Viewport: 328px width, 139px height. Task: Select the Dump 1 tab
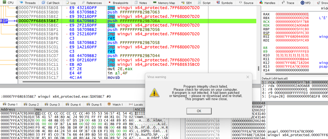(10, 104)
